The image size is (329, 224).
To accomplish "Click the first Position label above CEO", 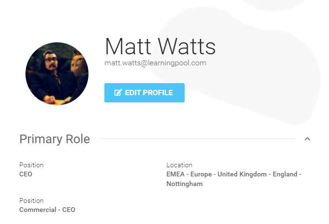I will pyautogui.click(x=31, y=165).
